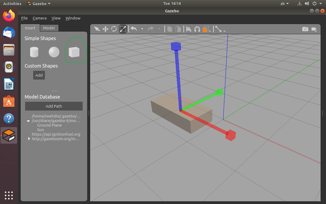Image resolution: width=326 pixels, height=204 pixels.
Task: Click the Simple Shapes heading
Action: (40, 38)
